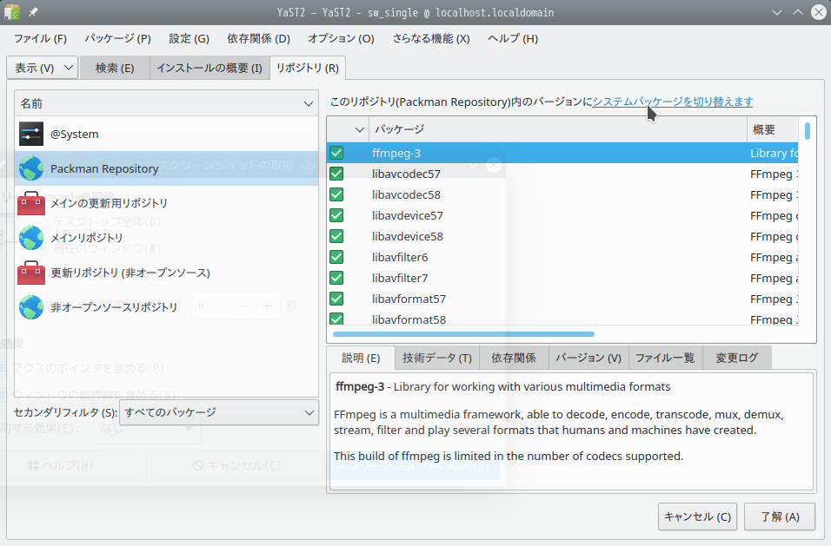Image resolution: width=831 pixels, height=546 pixels.
Task: Click the package list horizontal scrollbar
Action: click(x=463, y=334)
